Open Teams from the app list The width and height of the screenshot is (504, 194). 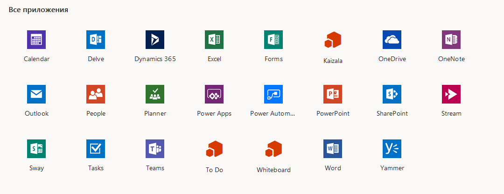155,149
